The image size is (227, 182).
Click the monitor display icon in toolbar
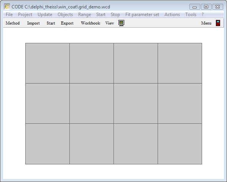(121, 23)
